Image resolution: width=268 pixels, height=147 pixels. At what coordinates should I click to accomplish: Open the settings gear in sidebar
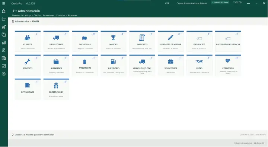point(4,74)
